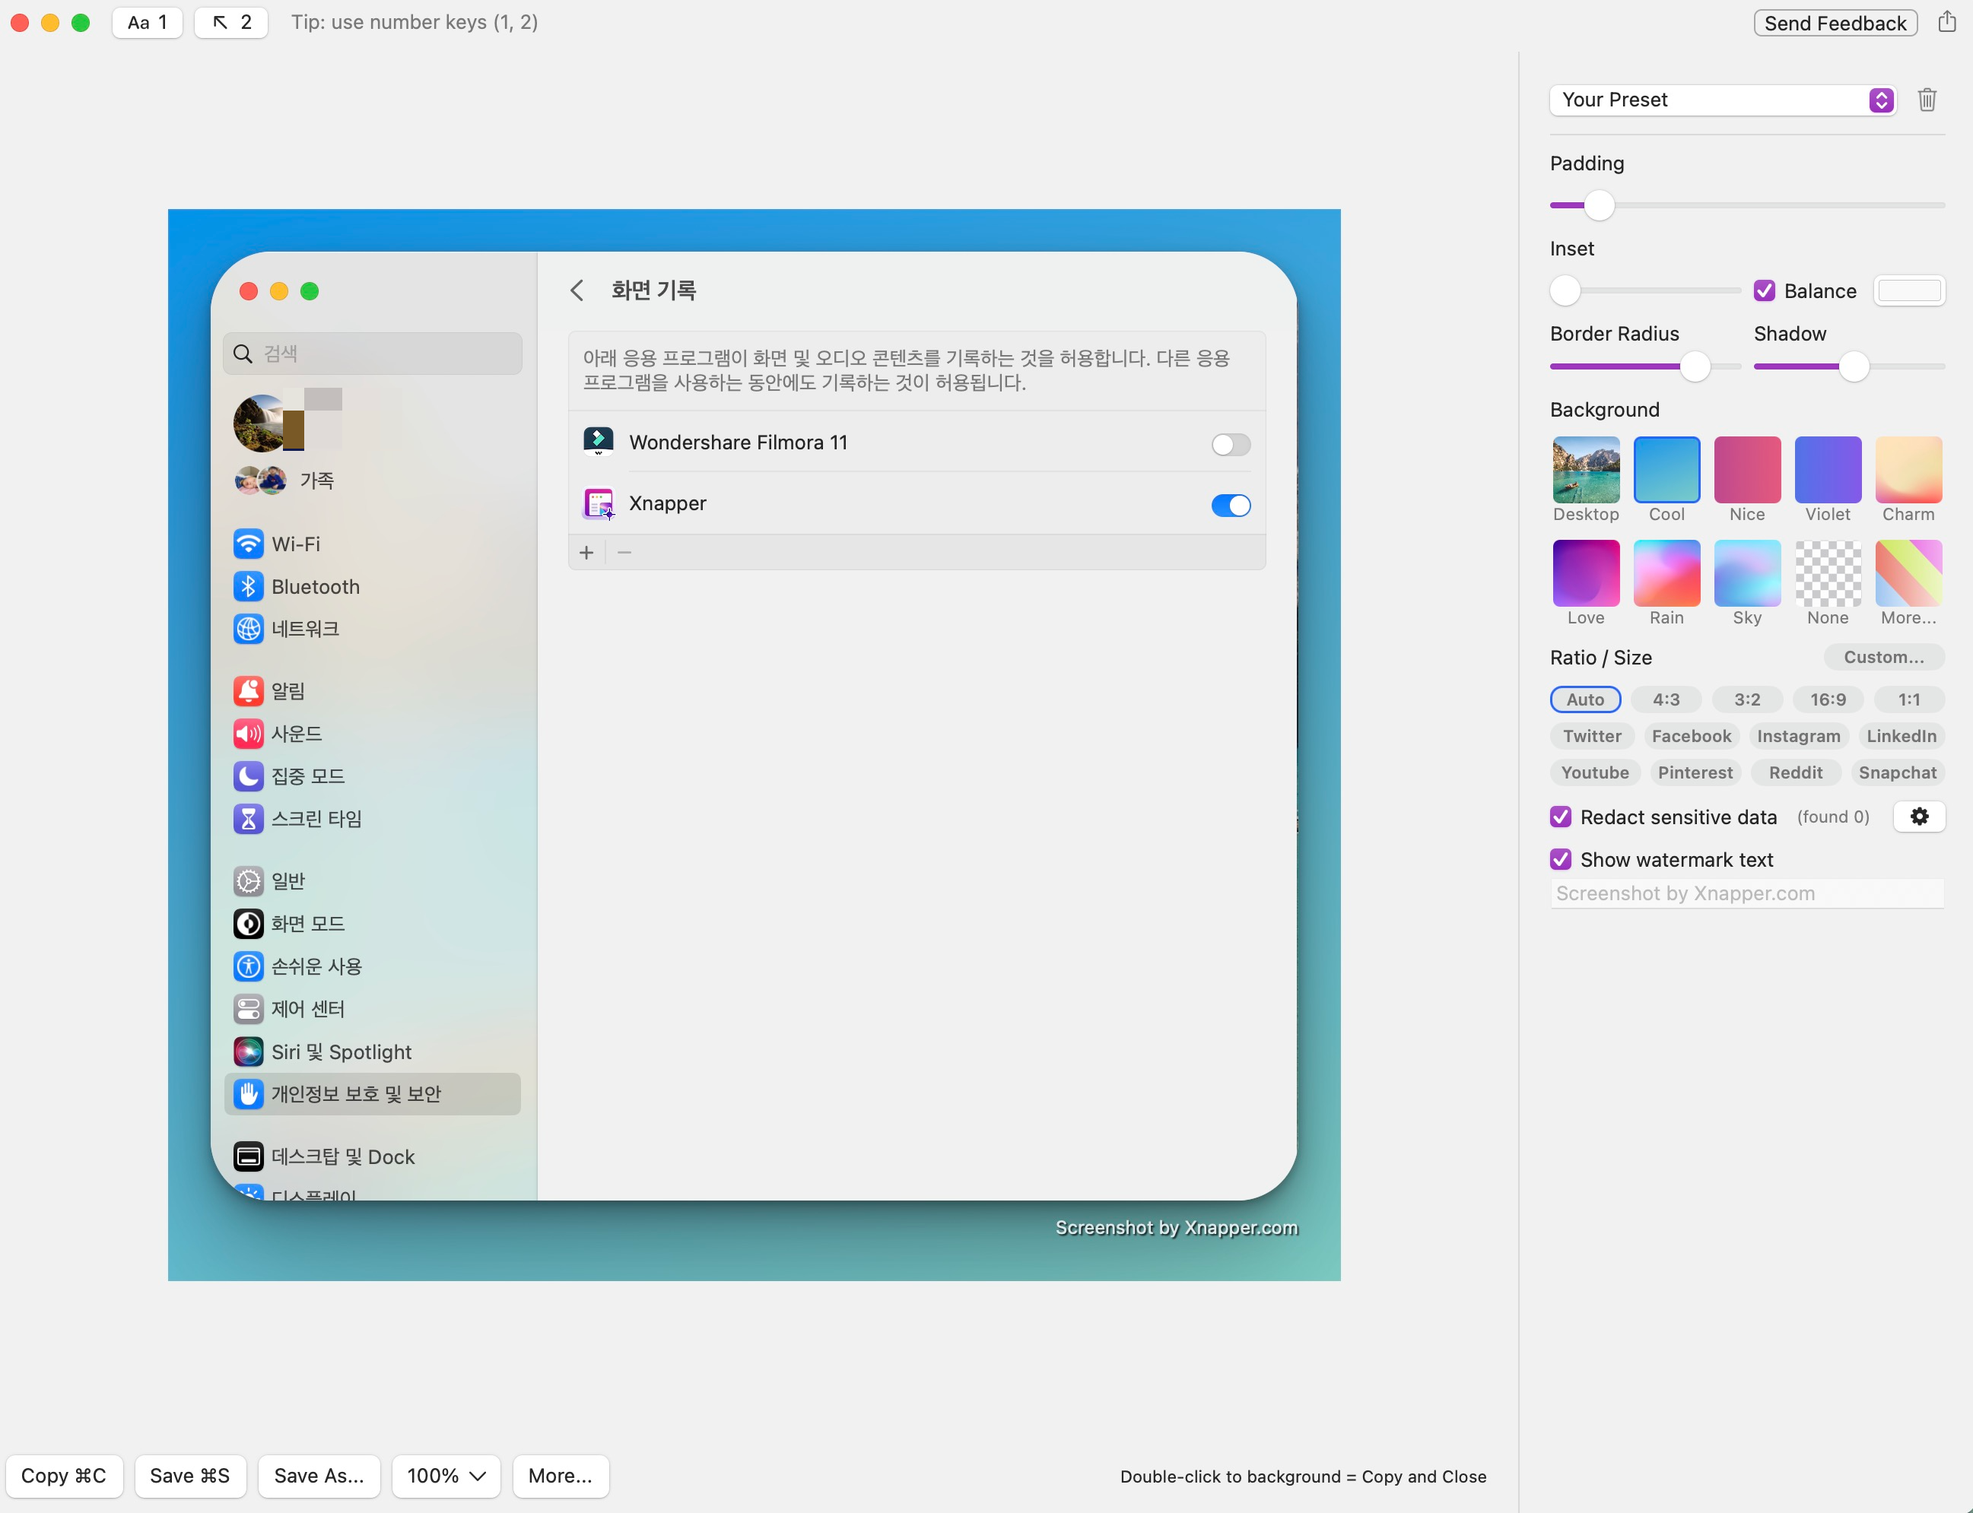Choose the Love gradient background

pyautogui.click(x=1586, y=573)
